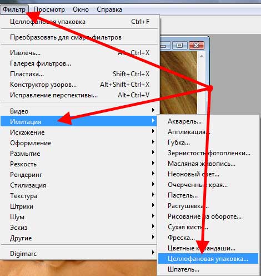Viewport: 261px width, 276px height.
Task: Choose Зернистость фотопленки...
Action: click(208, 153)
